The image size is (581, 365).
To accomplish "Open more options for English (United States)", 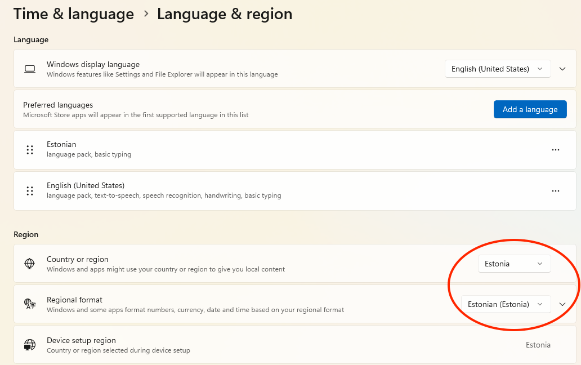I will [x=555, y=191].
